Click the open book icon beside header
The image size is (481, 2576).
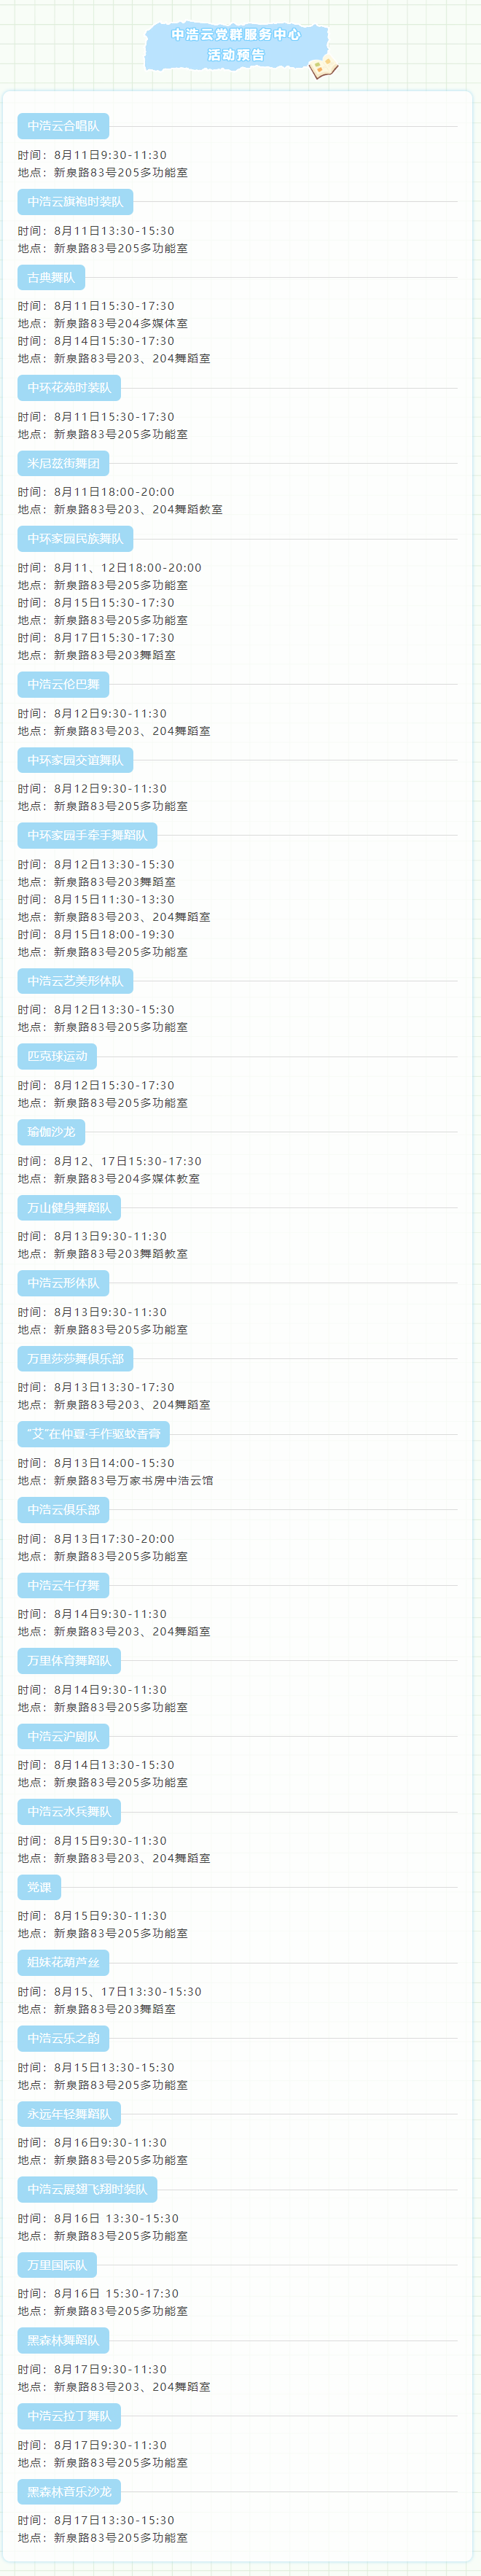[x=322, y=68]
